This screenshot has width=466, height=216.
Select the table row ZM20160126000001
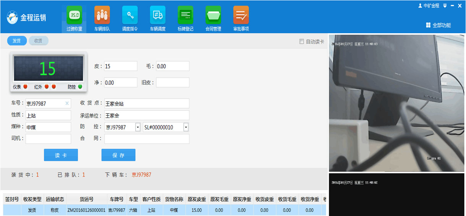pyautogui.click(x=86, y=210)
